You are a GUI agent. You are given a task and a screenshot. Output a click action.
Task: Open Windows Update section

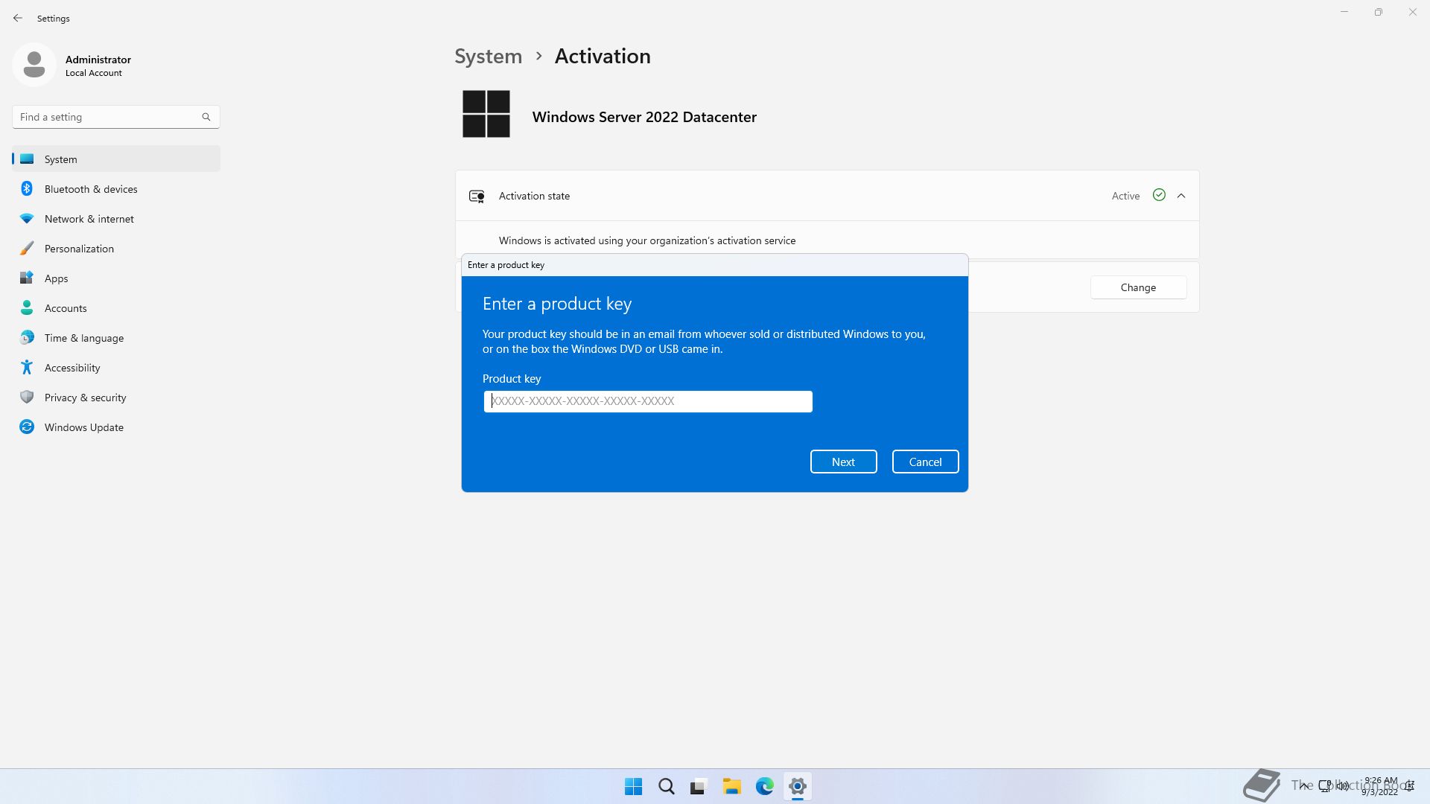click(x=83, y=427)
